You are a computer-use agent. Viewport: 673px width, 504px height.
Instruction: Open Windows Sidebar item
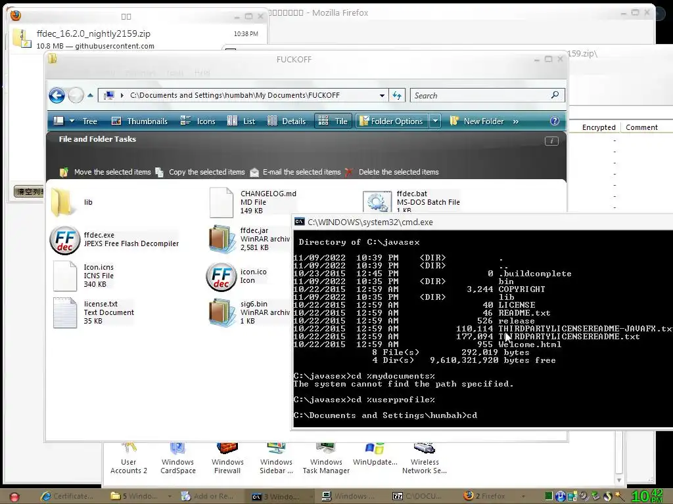276,459
